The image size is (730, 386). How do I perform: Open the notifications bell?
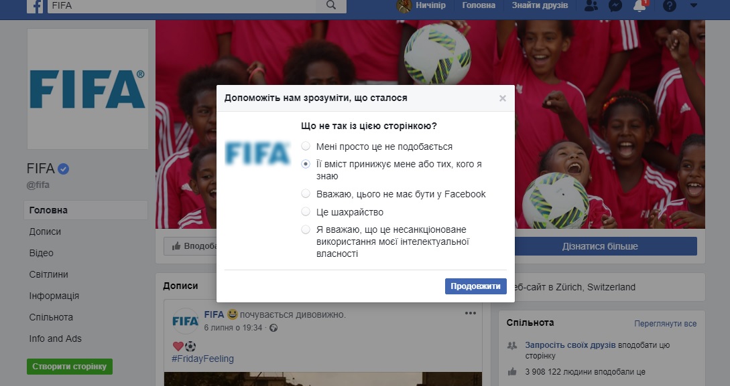[x=641, y=5]
